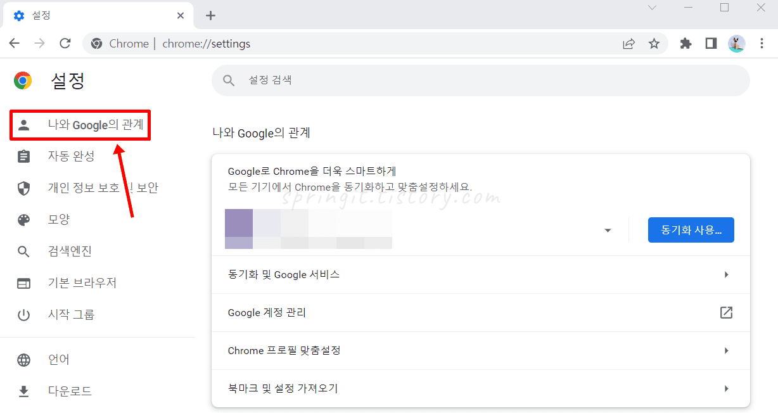Click the forward navigation arrow
The image size is (778, 413).
click(x=40, y=44)
